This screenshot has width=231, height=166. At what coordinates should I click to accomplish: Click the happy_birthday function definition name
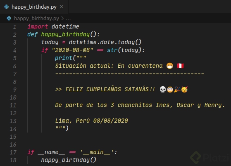click(x=65, y=35)
